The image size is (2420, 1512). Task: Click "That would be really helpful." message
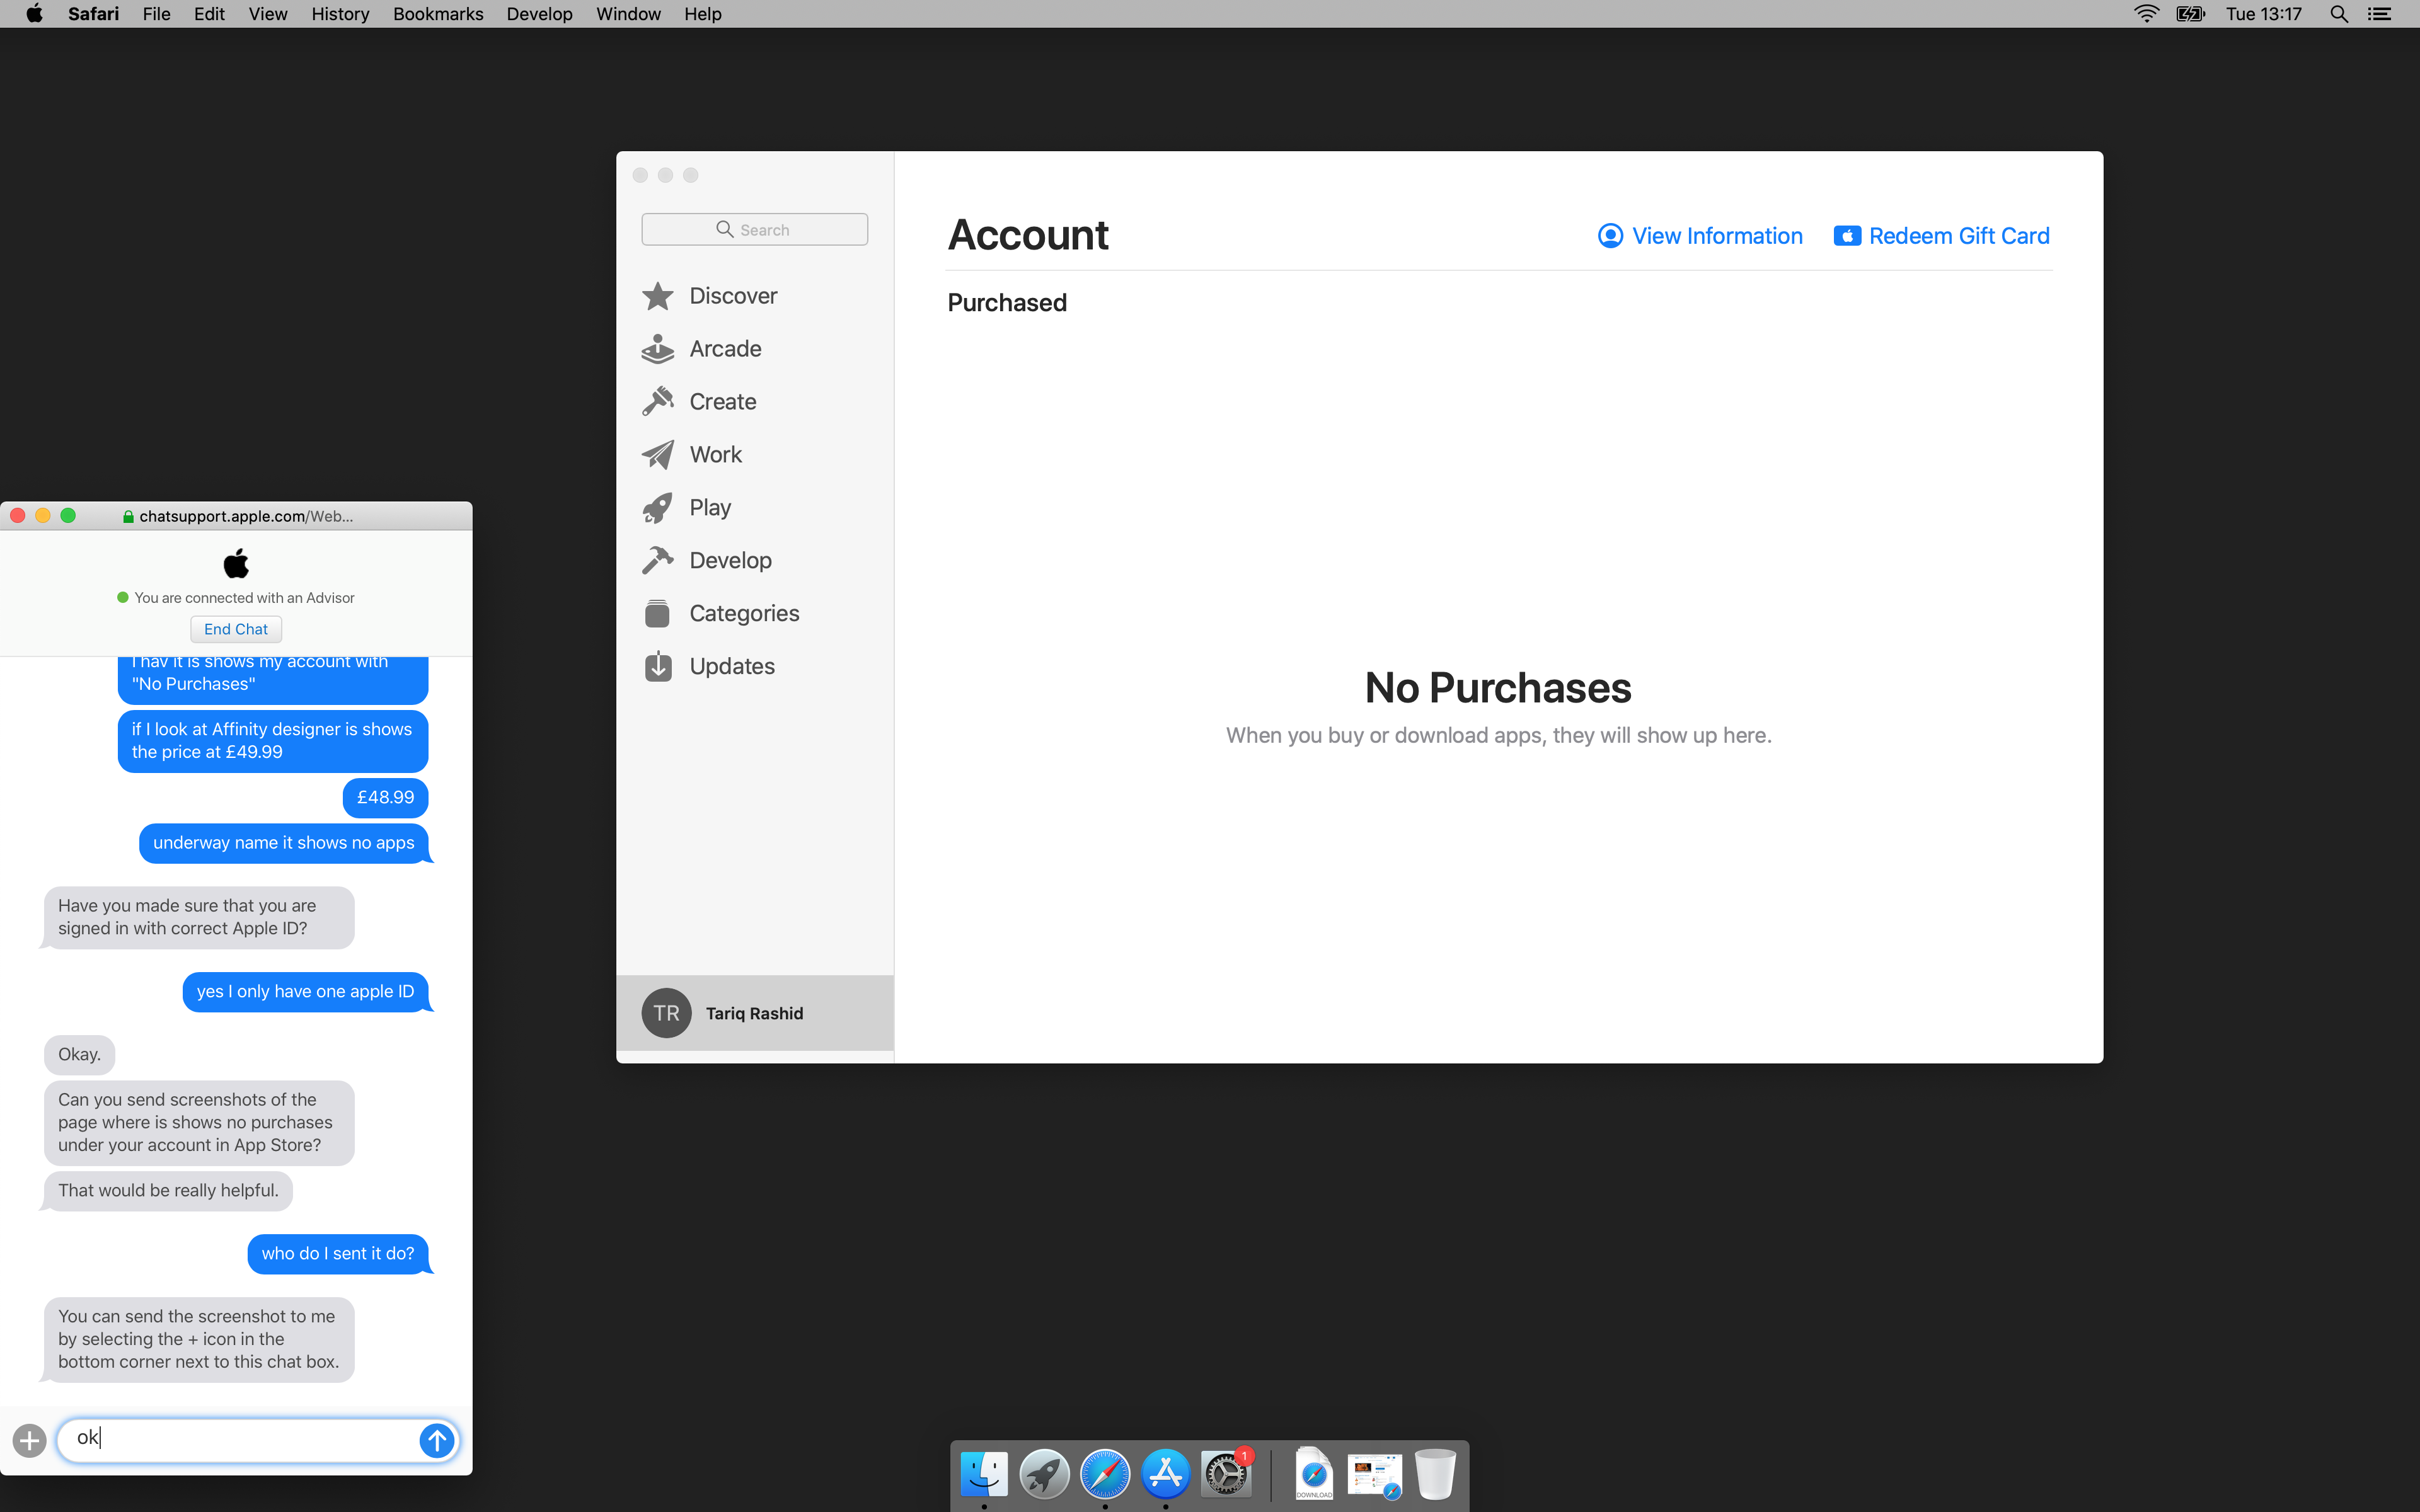[168, 1191]
